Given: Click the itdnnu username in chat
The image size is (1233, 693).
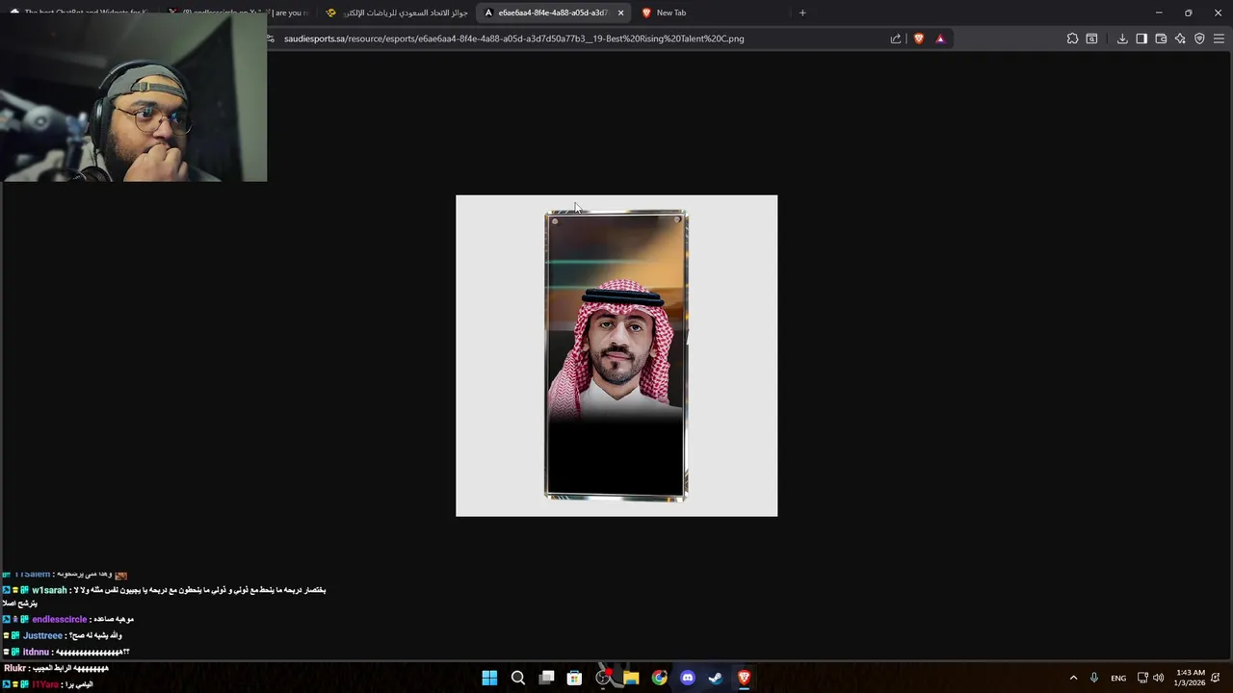Looking at the screenshot, I should point(36,652).
